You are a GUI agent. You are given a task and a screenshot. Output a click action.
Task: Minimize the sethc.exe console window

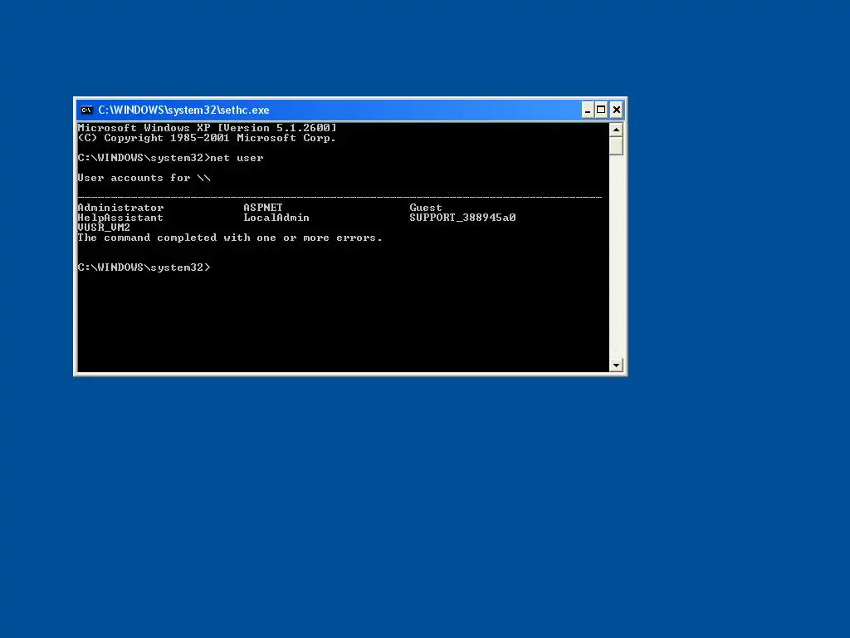pos(588,110)
